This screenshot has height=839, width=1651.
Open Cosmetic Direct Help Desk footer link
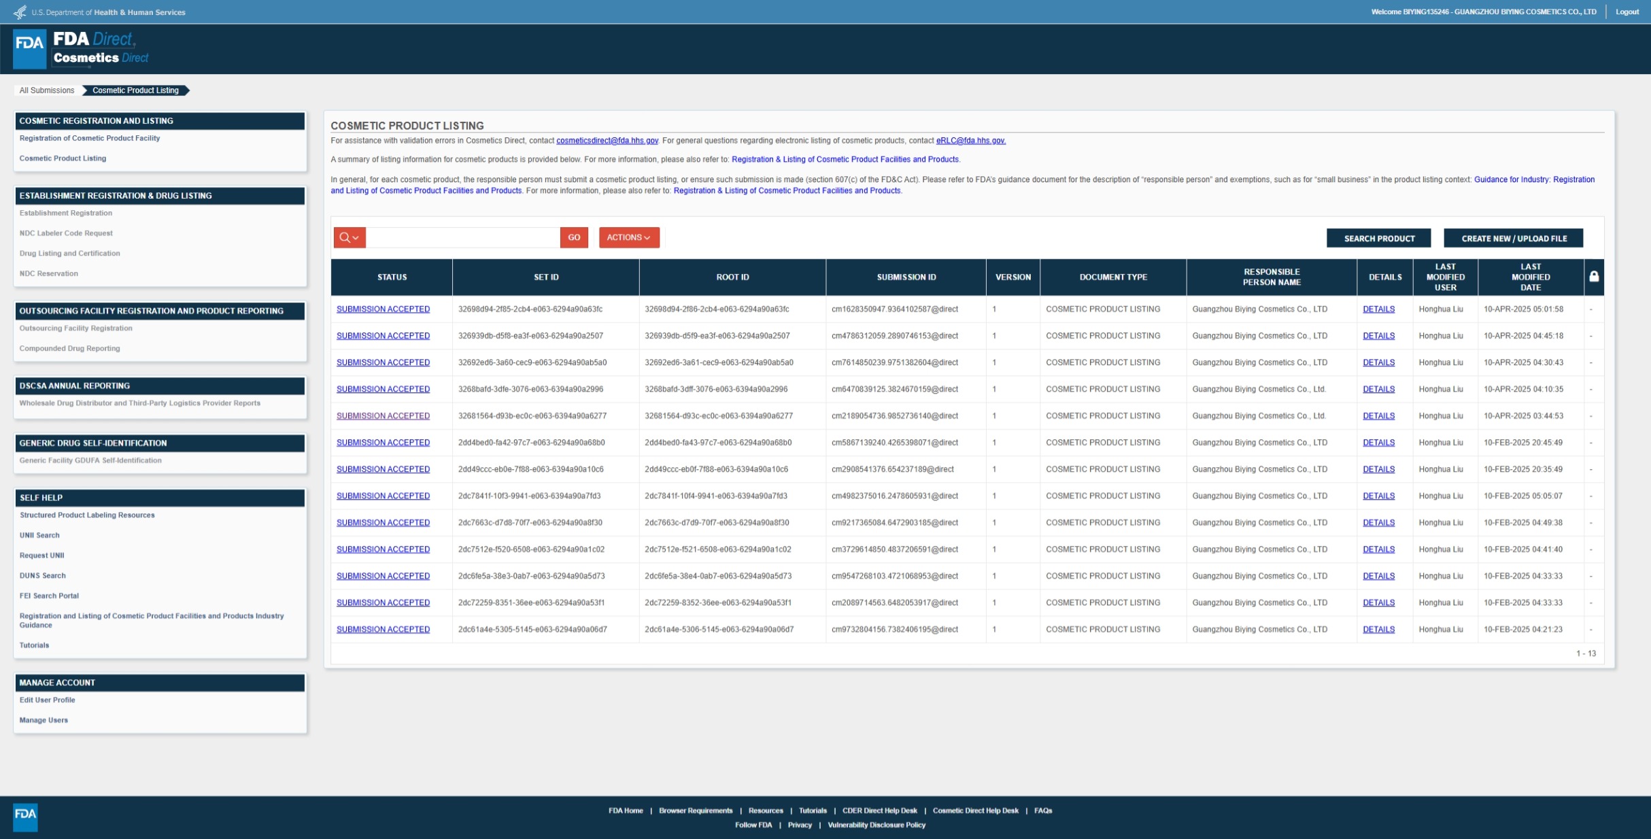coord(975,810)
